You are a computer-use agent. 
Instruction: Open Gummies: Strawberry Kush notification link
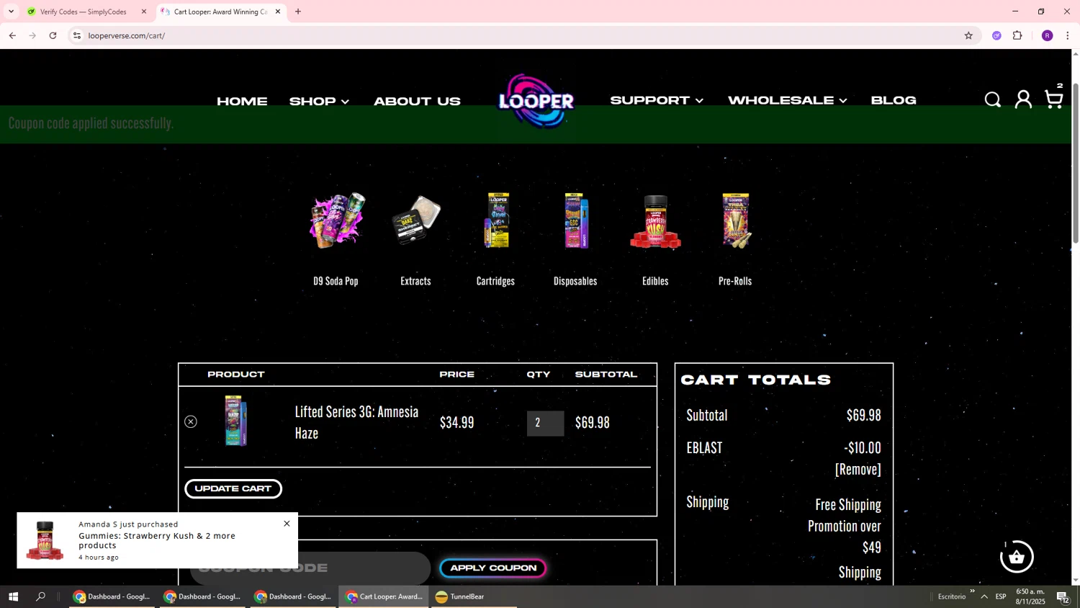(157, 540)
